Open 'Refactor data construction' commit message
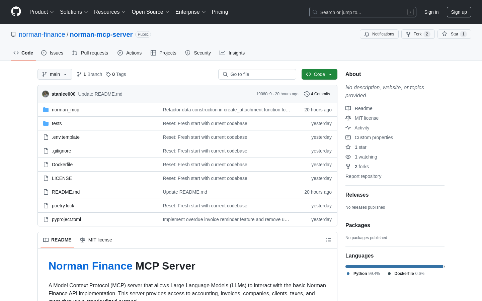482x301 pixels. pyautogui.click(x=227, y=110)
